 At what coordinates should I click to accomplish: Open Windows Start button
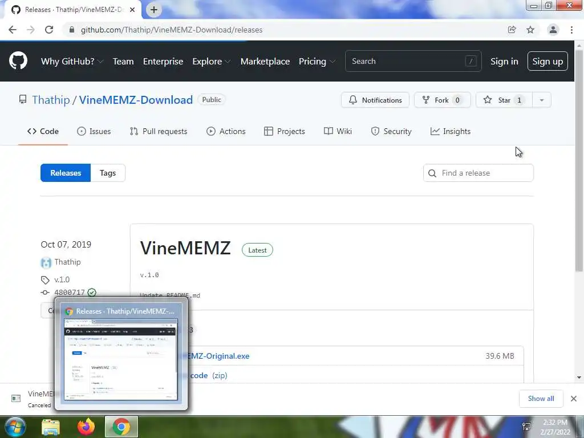pos(15,427)
